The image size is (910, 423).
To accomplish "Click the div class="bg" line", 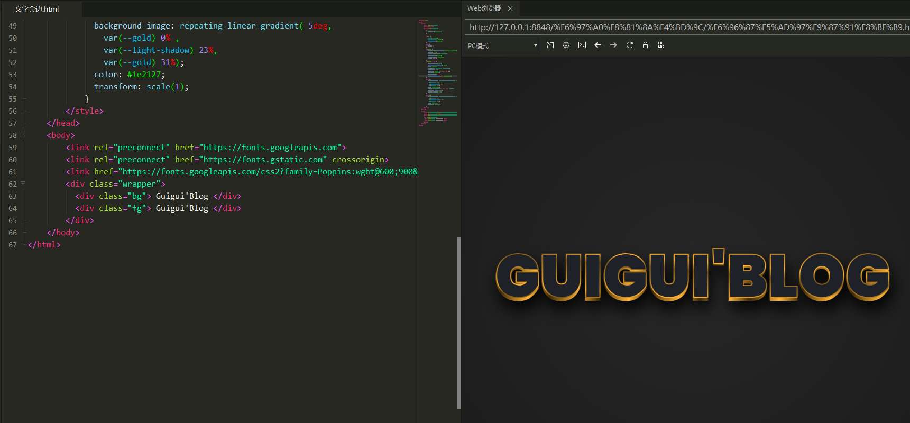I will click(158, 196).
